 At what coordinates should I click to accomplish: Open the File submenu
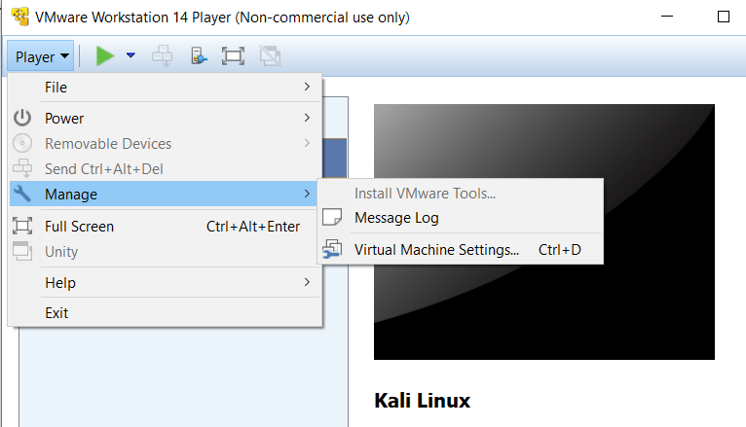click(x=166, y=88)
